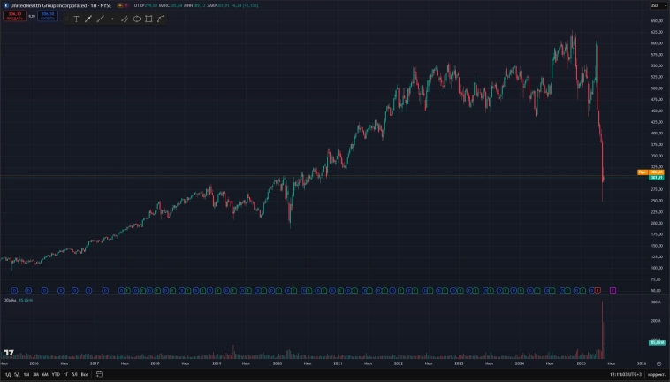This screenshot has height=382, width=670.
Task: Select the rectangle drawing tool
Action: [148, 19]
